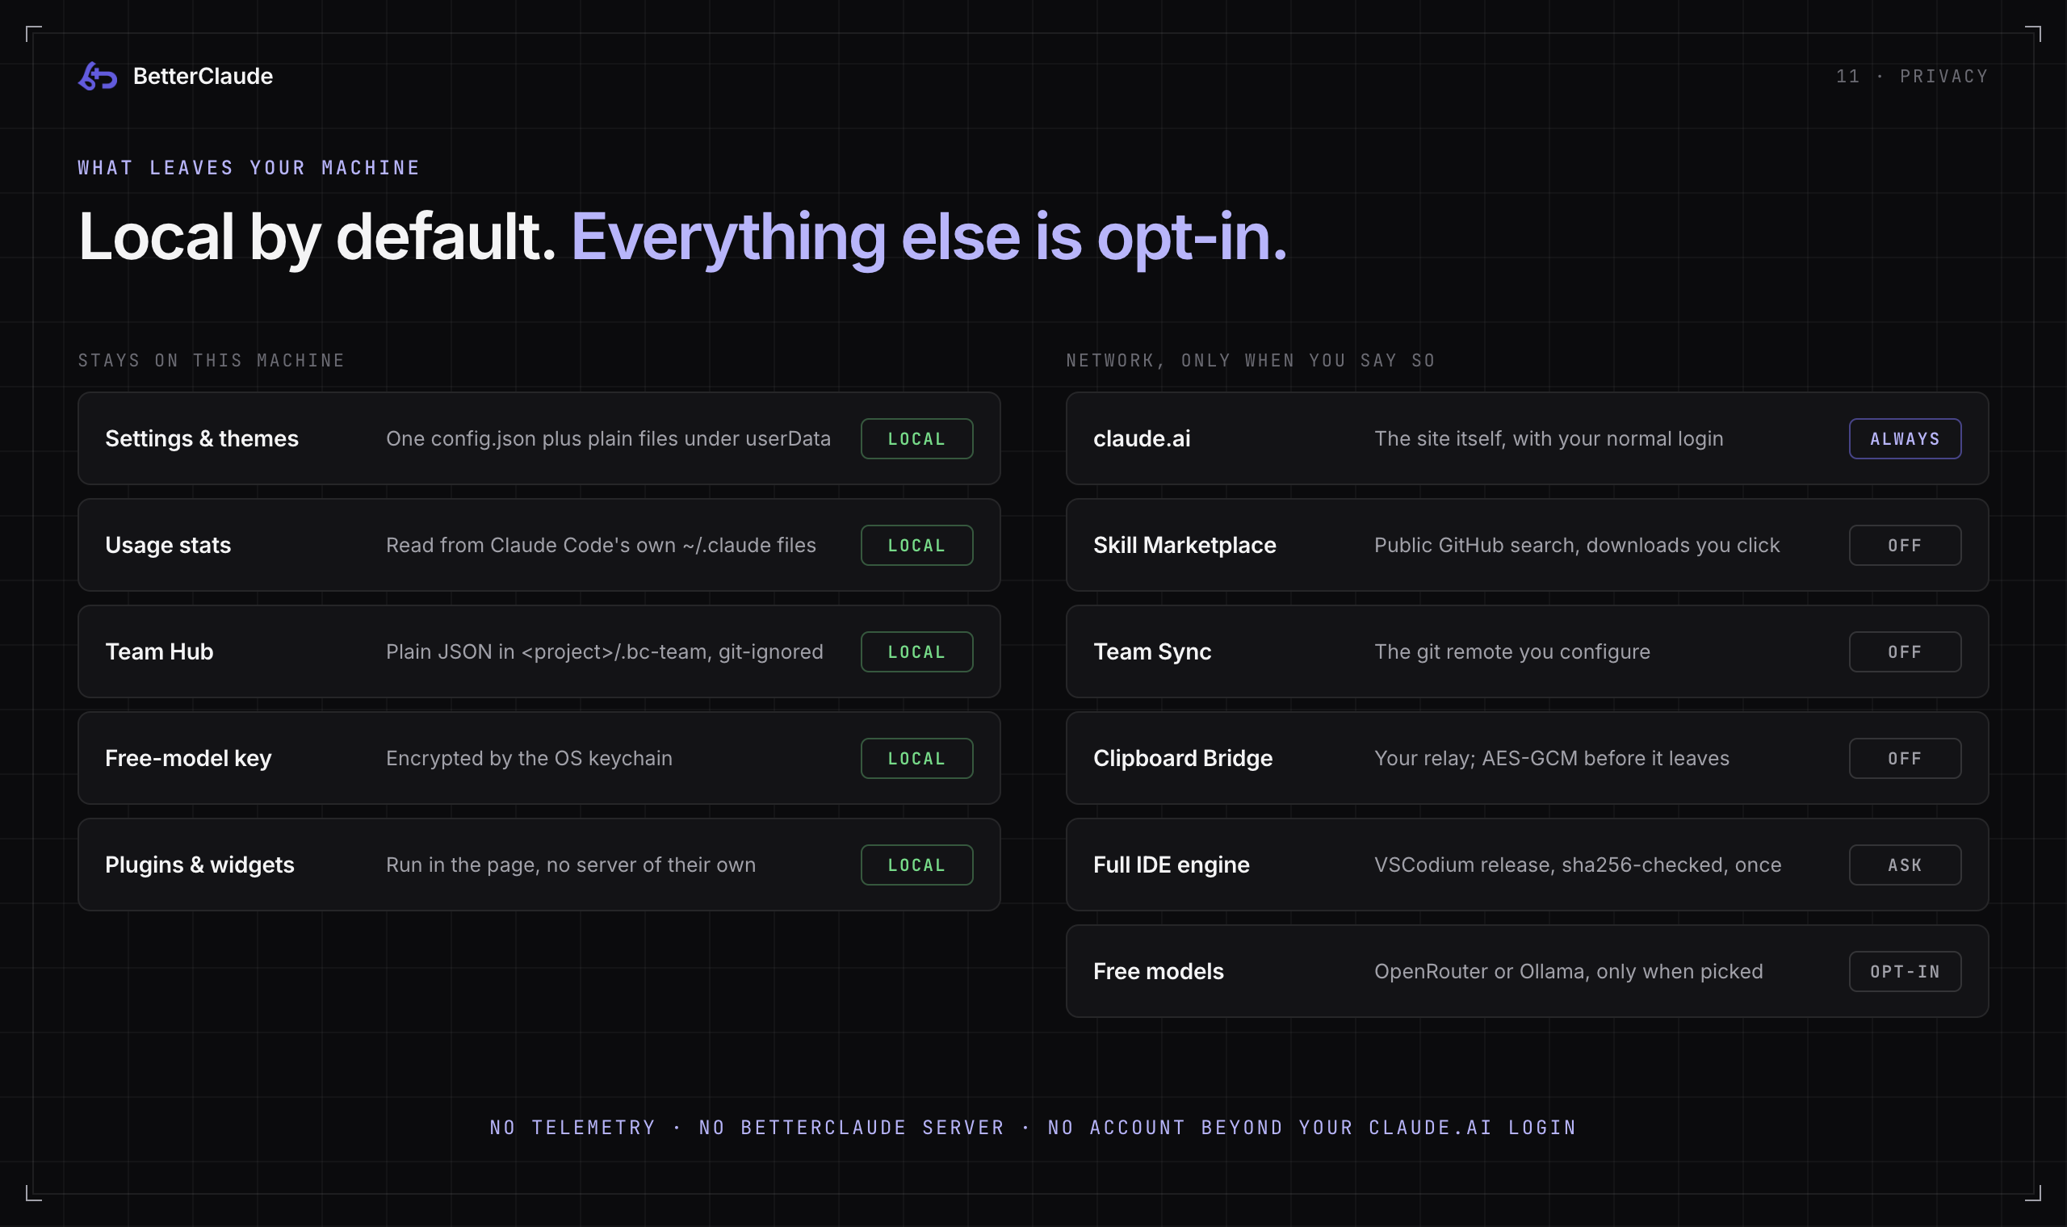Select the 'Usage stats' row title
Screen dimensions: 2067x1227
tap(168, 546)
